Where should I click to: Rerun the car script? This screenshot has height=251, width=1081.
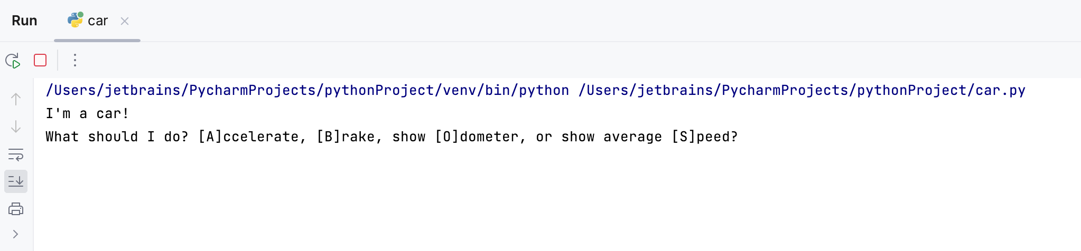tap(13, 61)
